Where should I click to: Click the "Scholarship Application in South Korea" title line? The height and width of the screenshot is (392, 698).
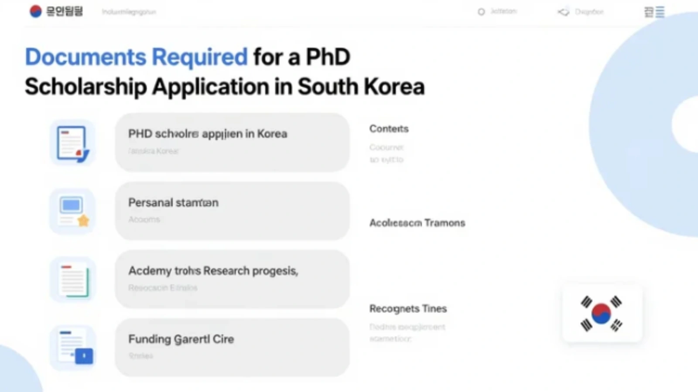(225, 86)
